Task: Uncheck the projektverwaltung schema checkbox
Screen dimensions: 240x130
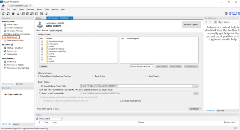Action: (42, 49)
